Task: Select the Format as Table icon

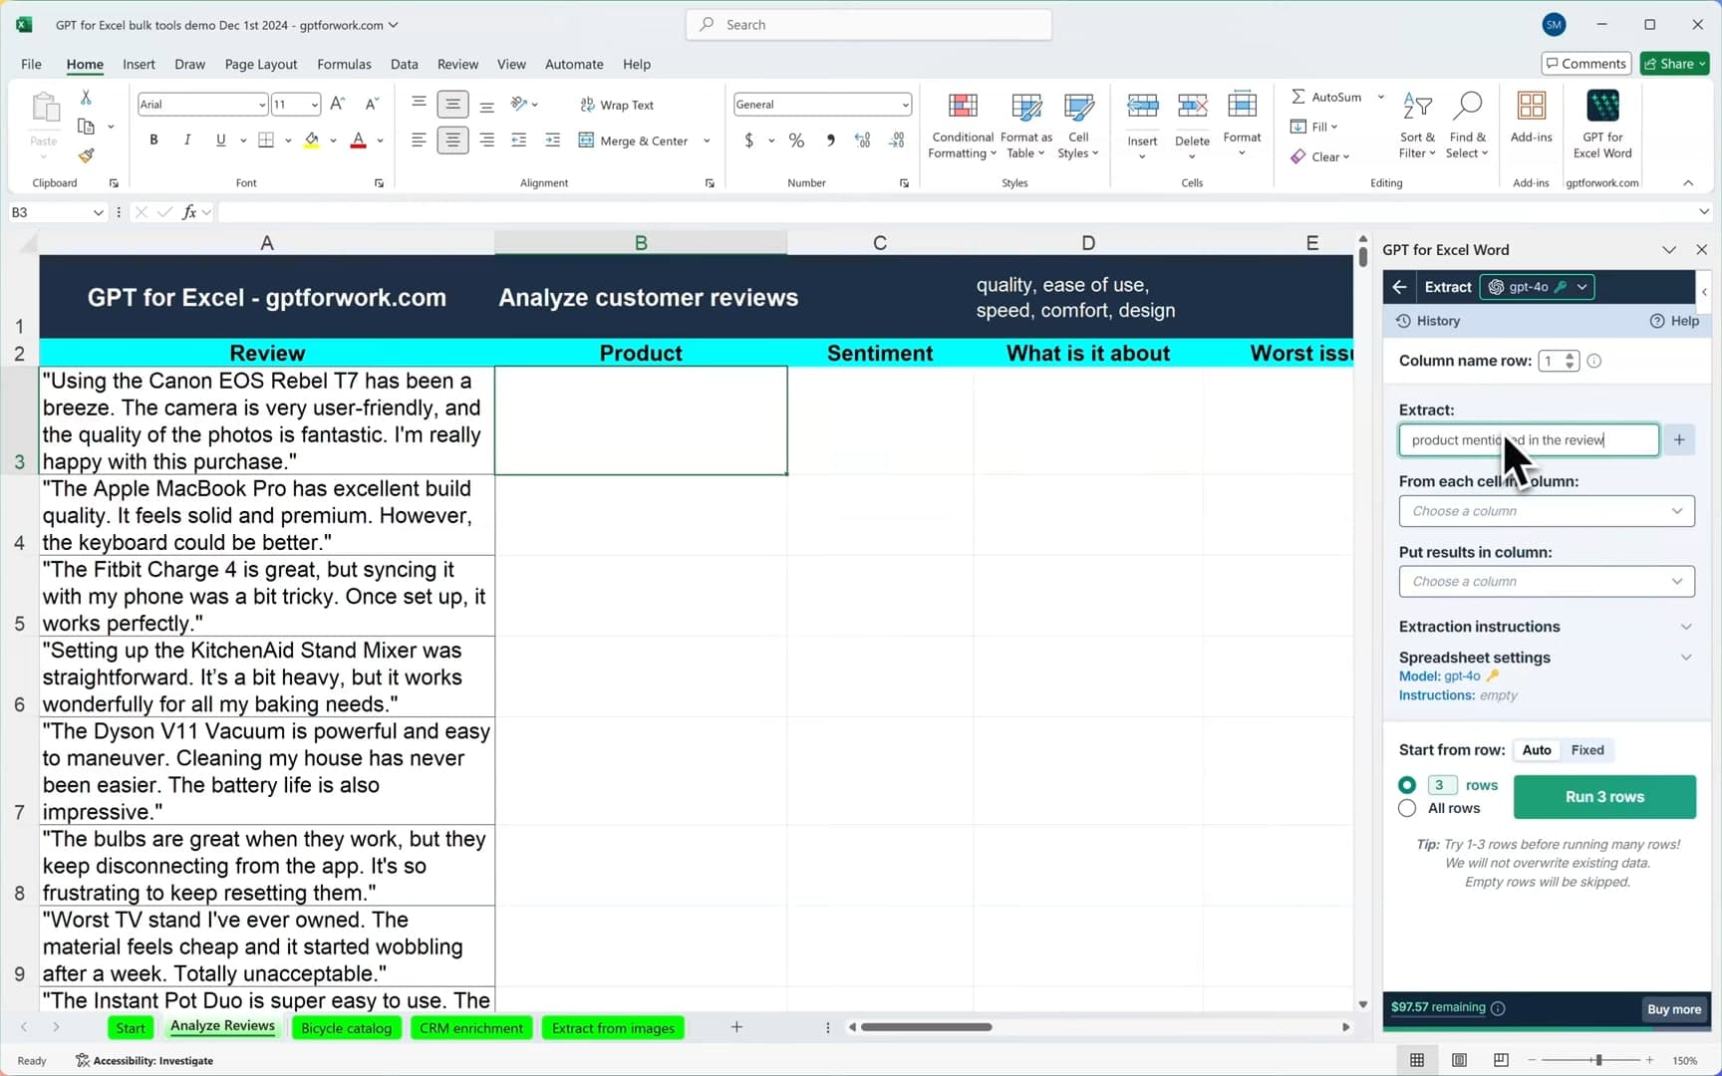Action: (x=1025, y=125)
